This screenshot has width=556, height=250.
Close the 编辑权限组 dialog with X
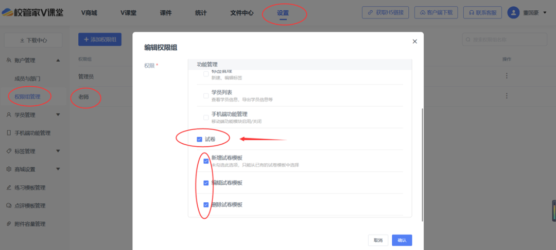(414, 41)
